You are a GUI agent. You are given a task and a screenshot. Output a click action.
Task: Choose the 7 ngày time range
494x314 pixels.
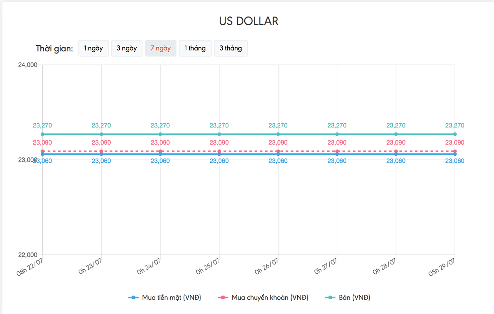[x=161, y=48]
